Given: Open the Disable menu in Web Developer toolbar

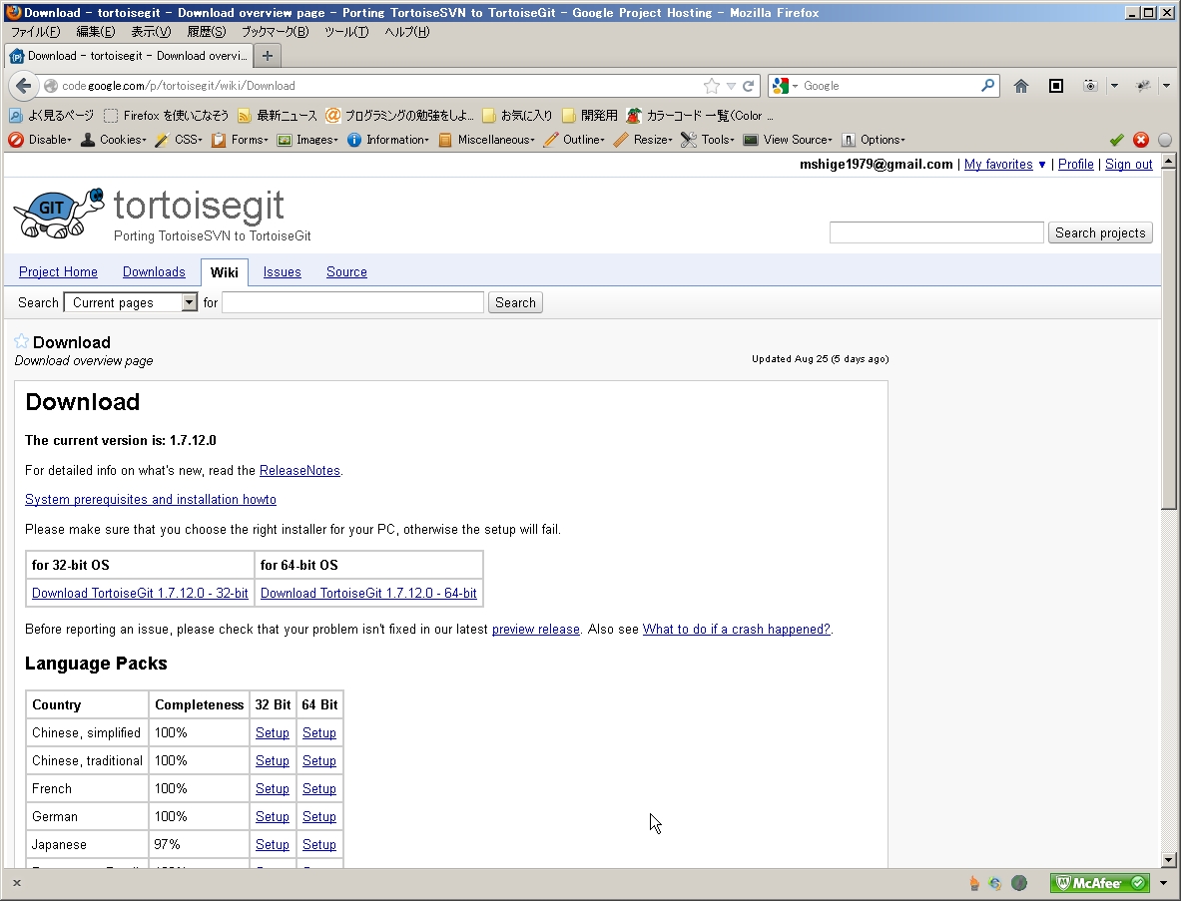Looking at the screenshot, I should (x=40, y=140).
